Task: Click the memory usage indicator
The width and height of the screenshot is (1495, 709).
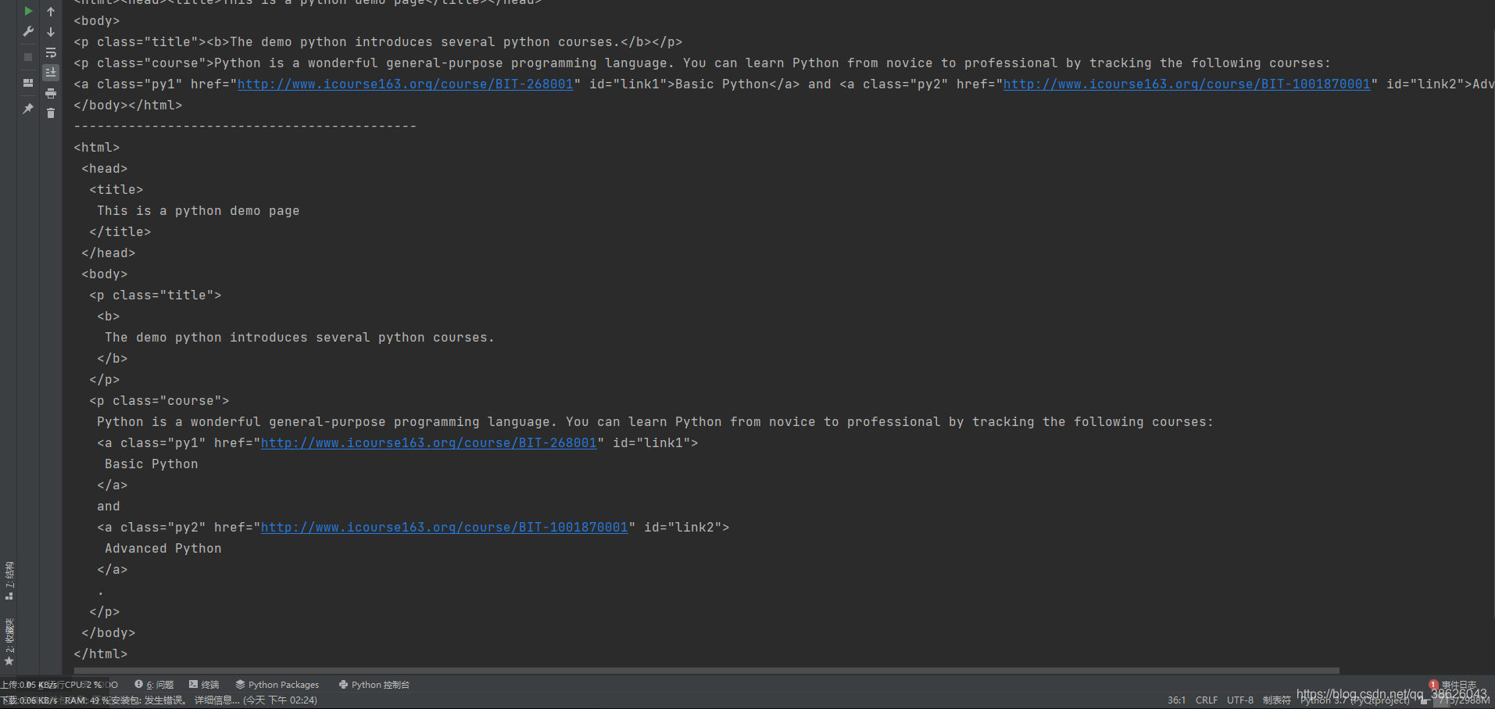Action: coord(1463,701)
